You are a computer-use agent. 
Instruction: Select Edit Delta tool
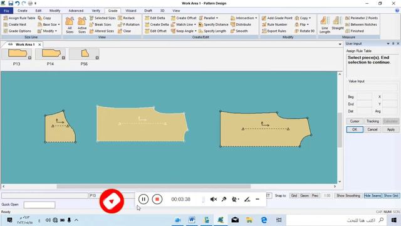point(155,18)
